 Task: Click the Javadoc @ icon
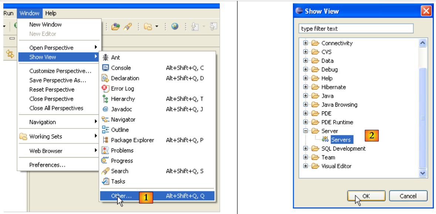[105, 109]
